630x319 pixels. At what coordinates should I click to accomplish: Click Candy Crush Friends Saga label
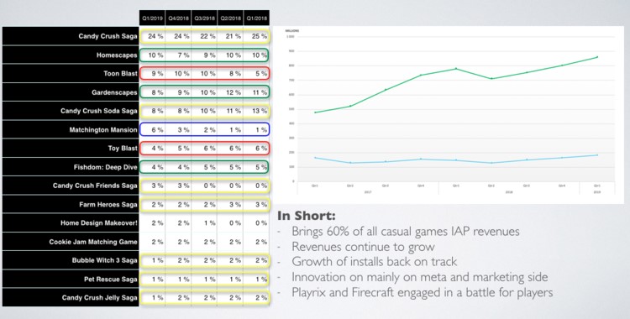(95, 186)
